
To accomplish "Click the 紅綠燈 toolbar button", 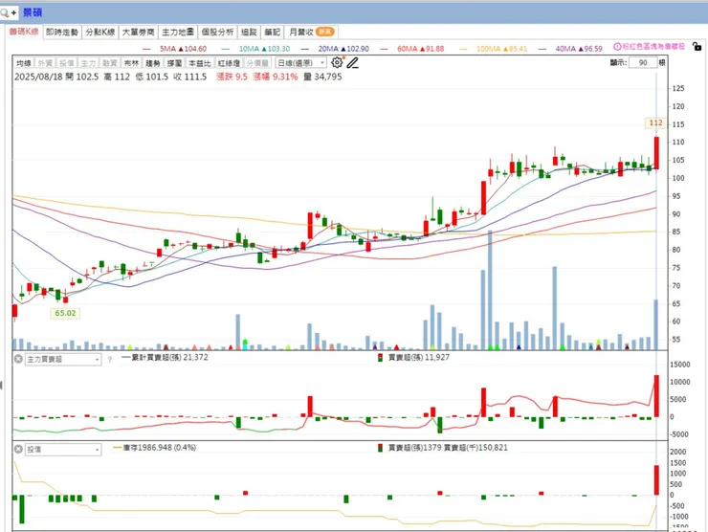I will pos(229,63).
